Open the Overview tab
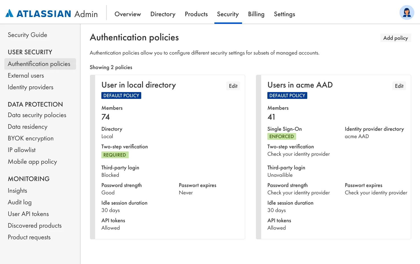420x264 pixels. point(128,14)
